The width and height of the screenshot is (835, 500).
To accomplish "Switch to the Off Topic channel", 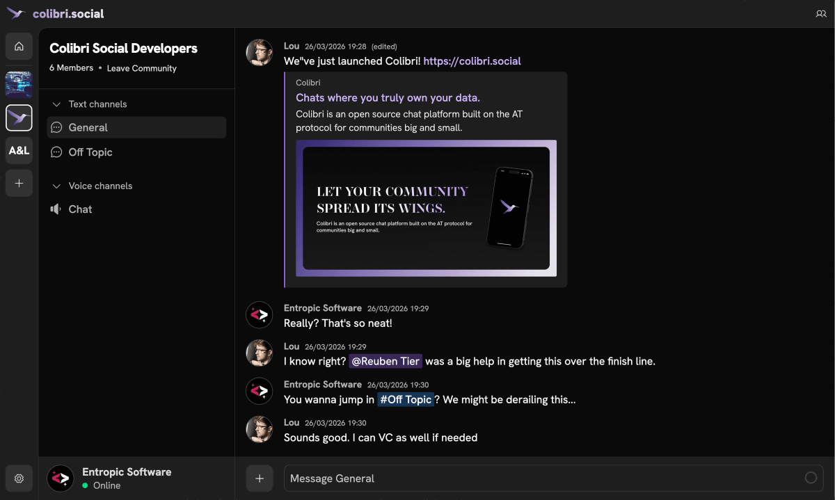I will 90,152.
